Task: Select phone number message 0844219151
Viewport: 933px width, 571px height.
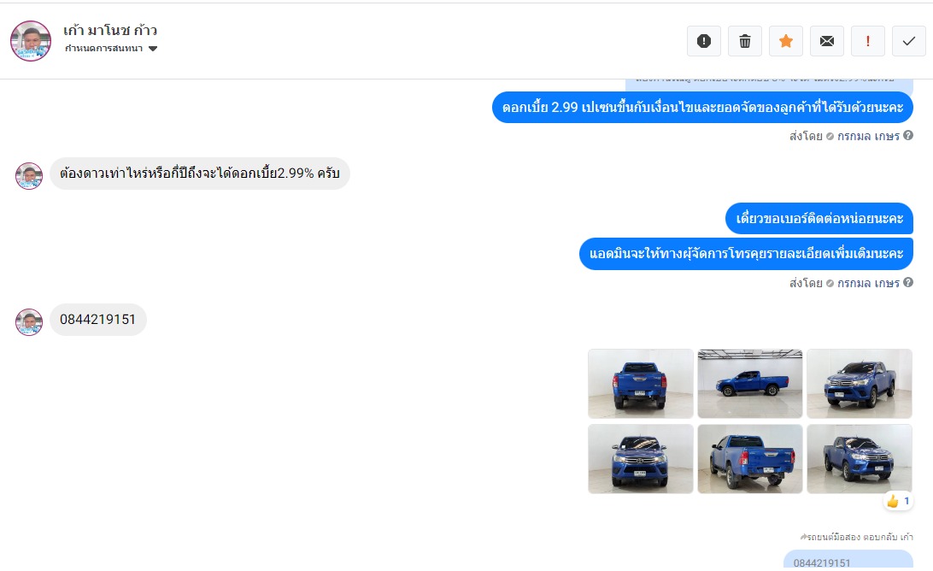Action: pos(98,320)
